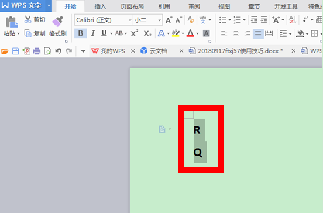Viewport: 323px width, 213px height.
Task: Open the Calibri font name dropdown
Action: pyautogui.click(x=130, y=20)
